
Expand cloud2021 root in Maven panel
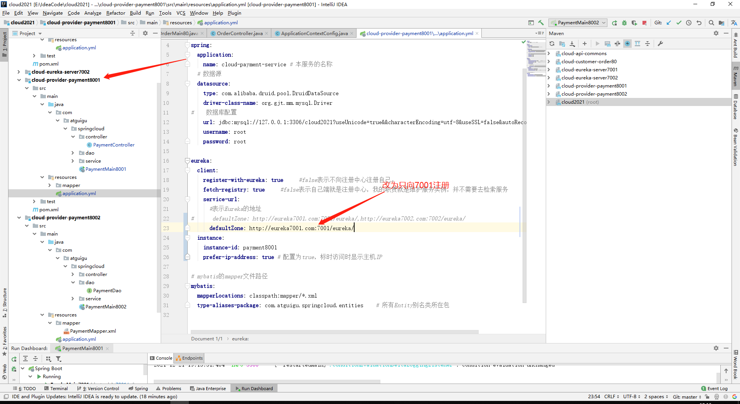click(x=549, y=102)
